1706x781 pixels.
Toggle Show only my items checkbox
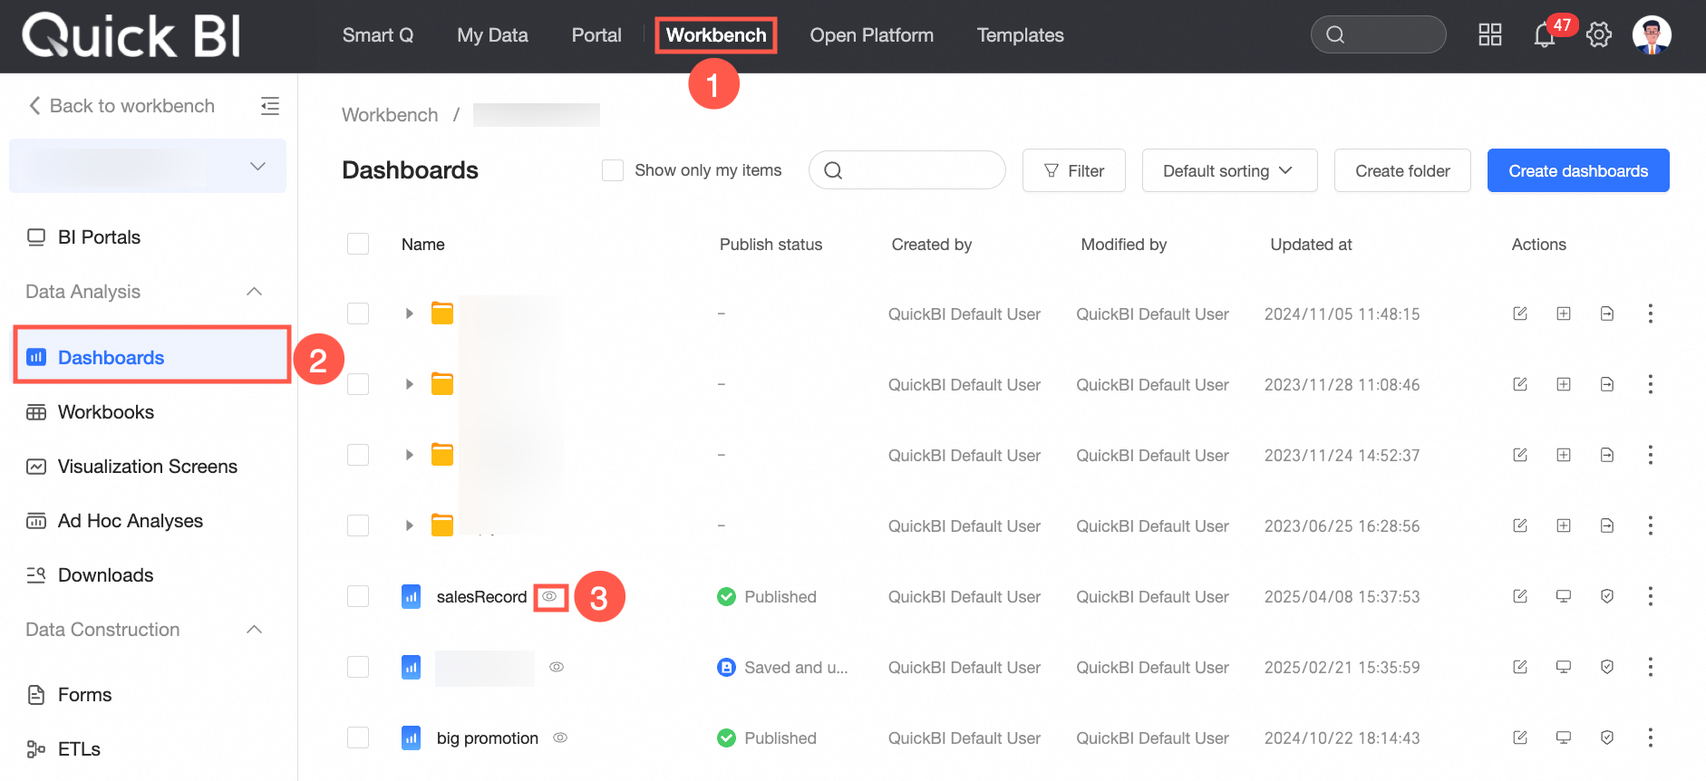[x=613, y=170]
